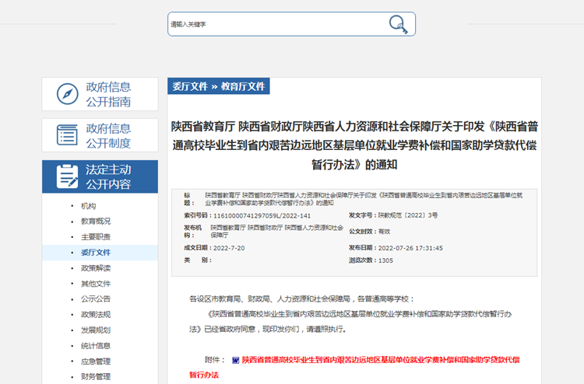This screenshot has height=384, width=584.
Task: Click document number 陕教规范〔2022〕3号
Action: 408,215
